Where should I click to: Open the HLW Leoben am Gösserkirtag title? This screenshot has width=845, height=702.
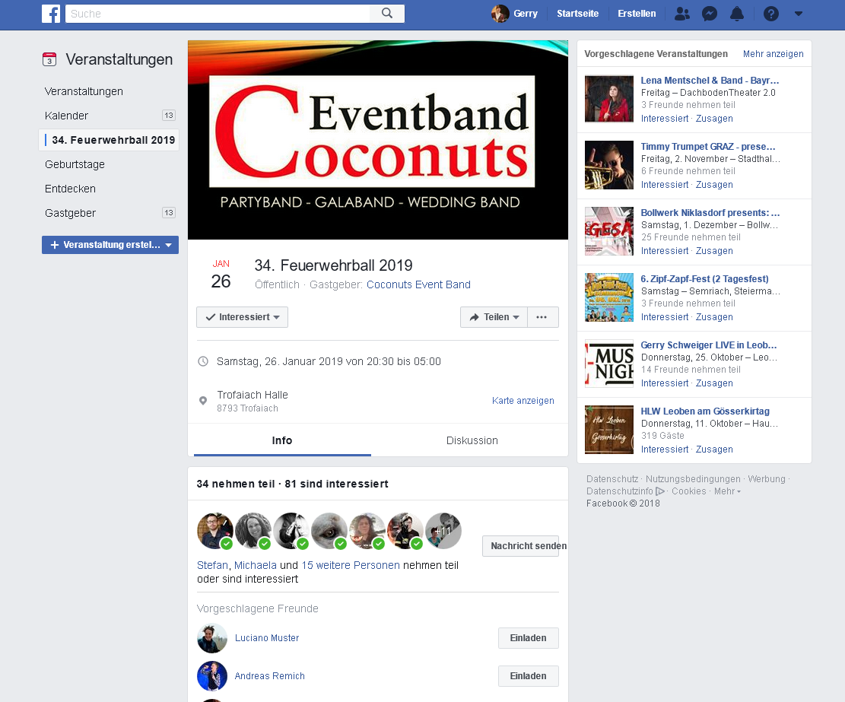[x=705, y=411]
